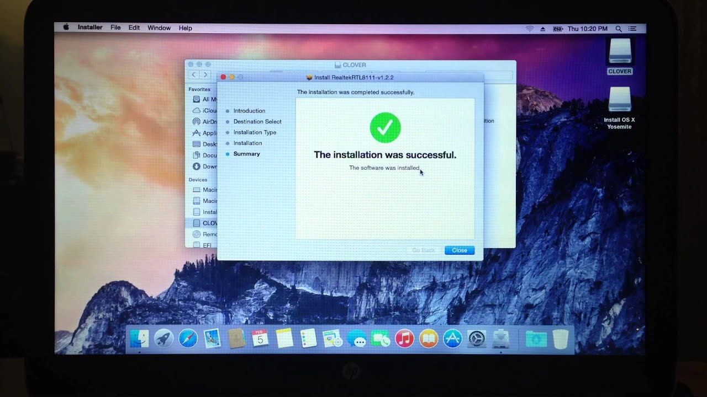The image size is (707, 397).
Task: Open System Preferences gear icon
Action: (477, 339)
